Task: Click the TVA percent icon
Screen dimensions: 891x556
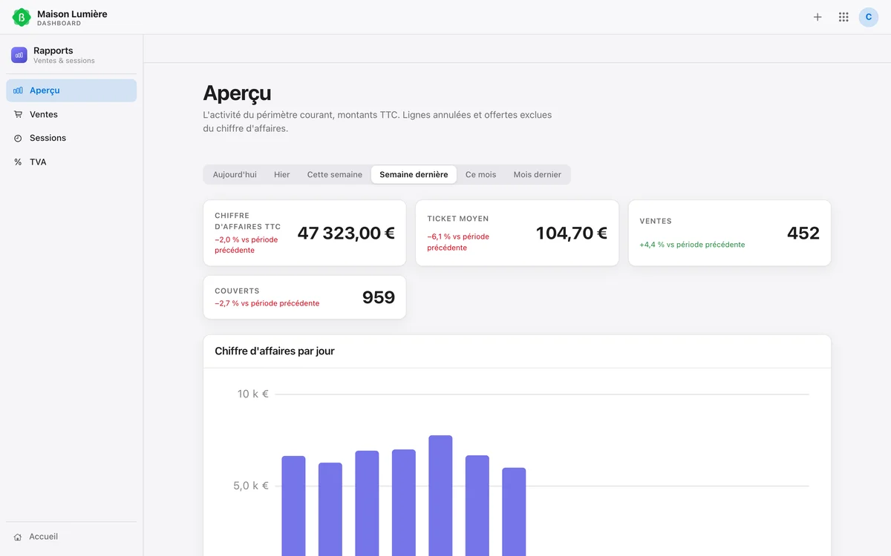Action: pos(18,162)
